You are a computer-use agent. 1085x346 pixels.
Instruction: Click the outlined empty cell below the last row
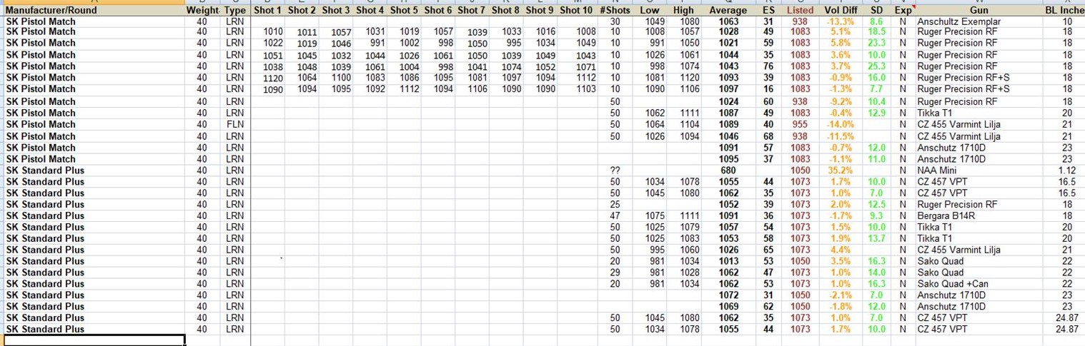click(94, 340)
